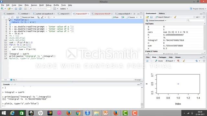The width and height of the screenshot is (207, 116).
Task: Open the Debug menu
Action: pyautogui.click(x=49, y=5)
